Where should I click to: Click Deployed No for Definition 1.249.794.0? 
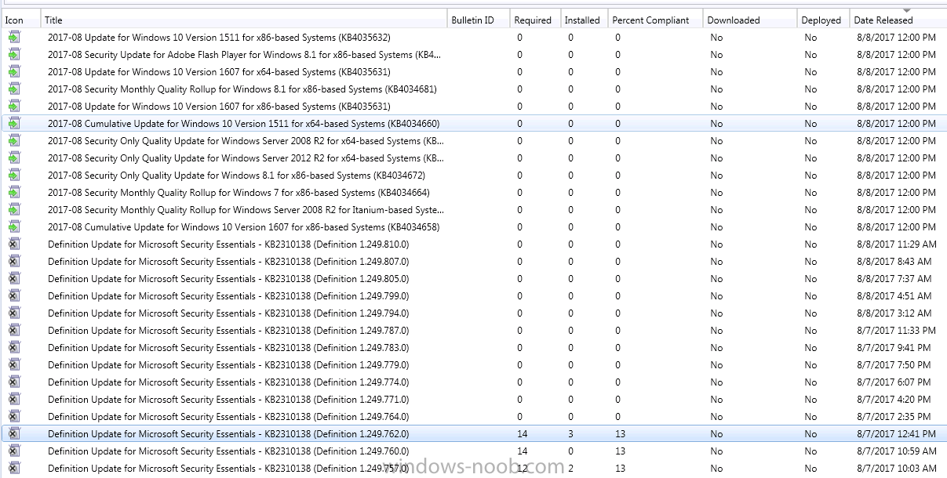810,313
